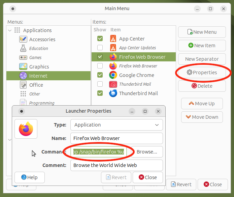Click the Graphics category icon

click(23, 67)
